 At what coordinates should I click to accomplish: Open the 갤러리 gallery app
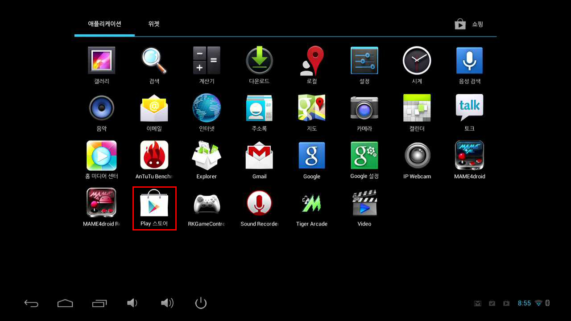pos(102,65)
